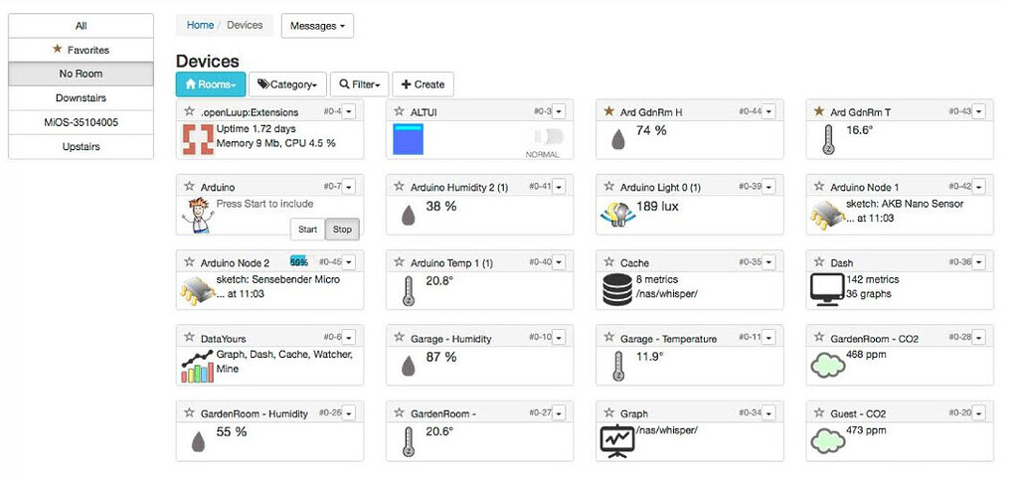Image resolution: width=1029 pixels, height=480 pixels.
Task: Click the Arduino Light 0 bulb icon
Action: coord(617,215)
